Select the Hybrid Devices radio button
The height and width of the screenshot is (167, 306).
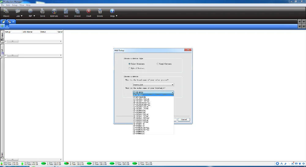pyautogui.click(x=129, y=68)
